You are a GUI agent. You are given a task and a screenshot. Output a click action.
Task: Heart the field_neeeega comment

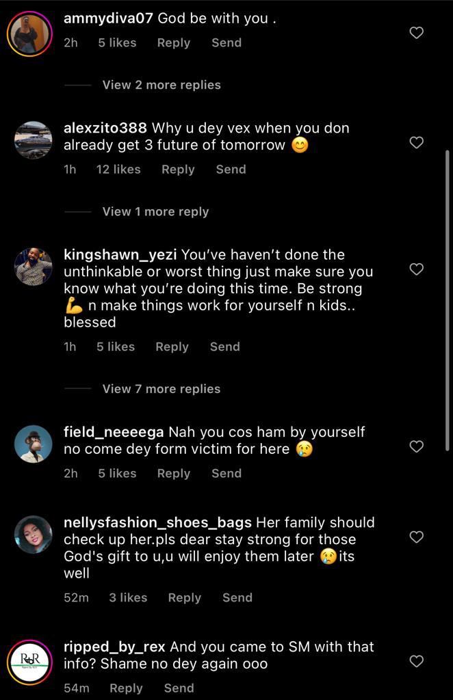pyautogui.click(x=416, y=446)
